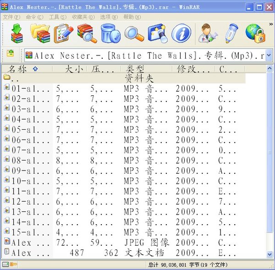Click the Protect globe-lock icon
The height and width of the screenshot is (270, 275).
(x=255, y=33)
